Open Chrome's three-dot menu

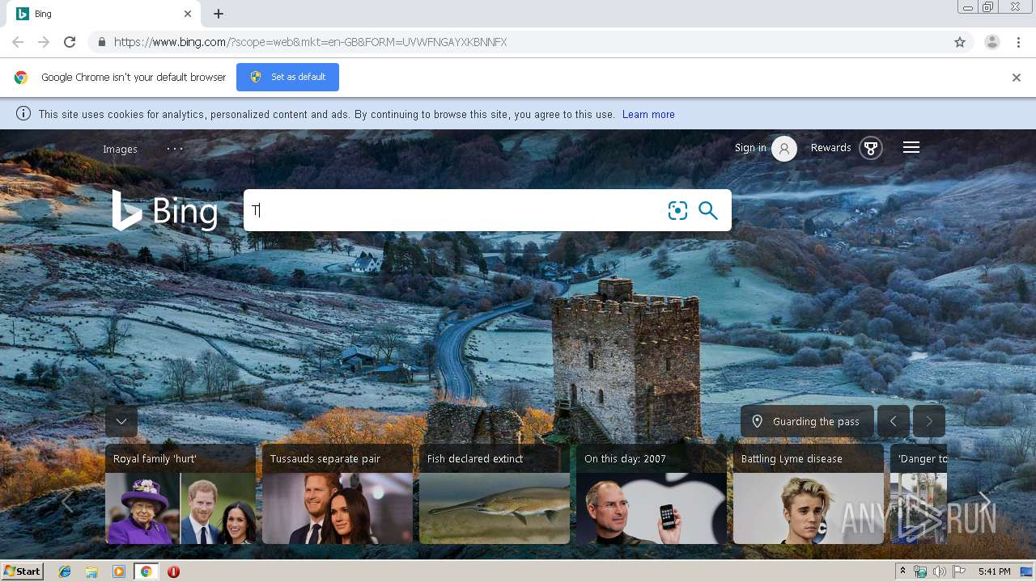point(1018,42)
